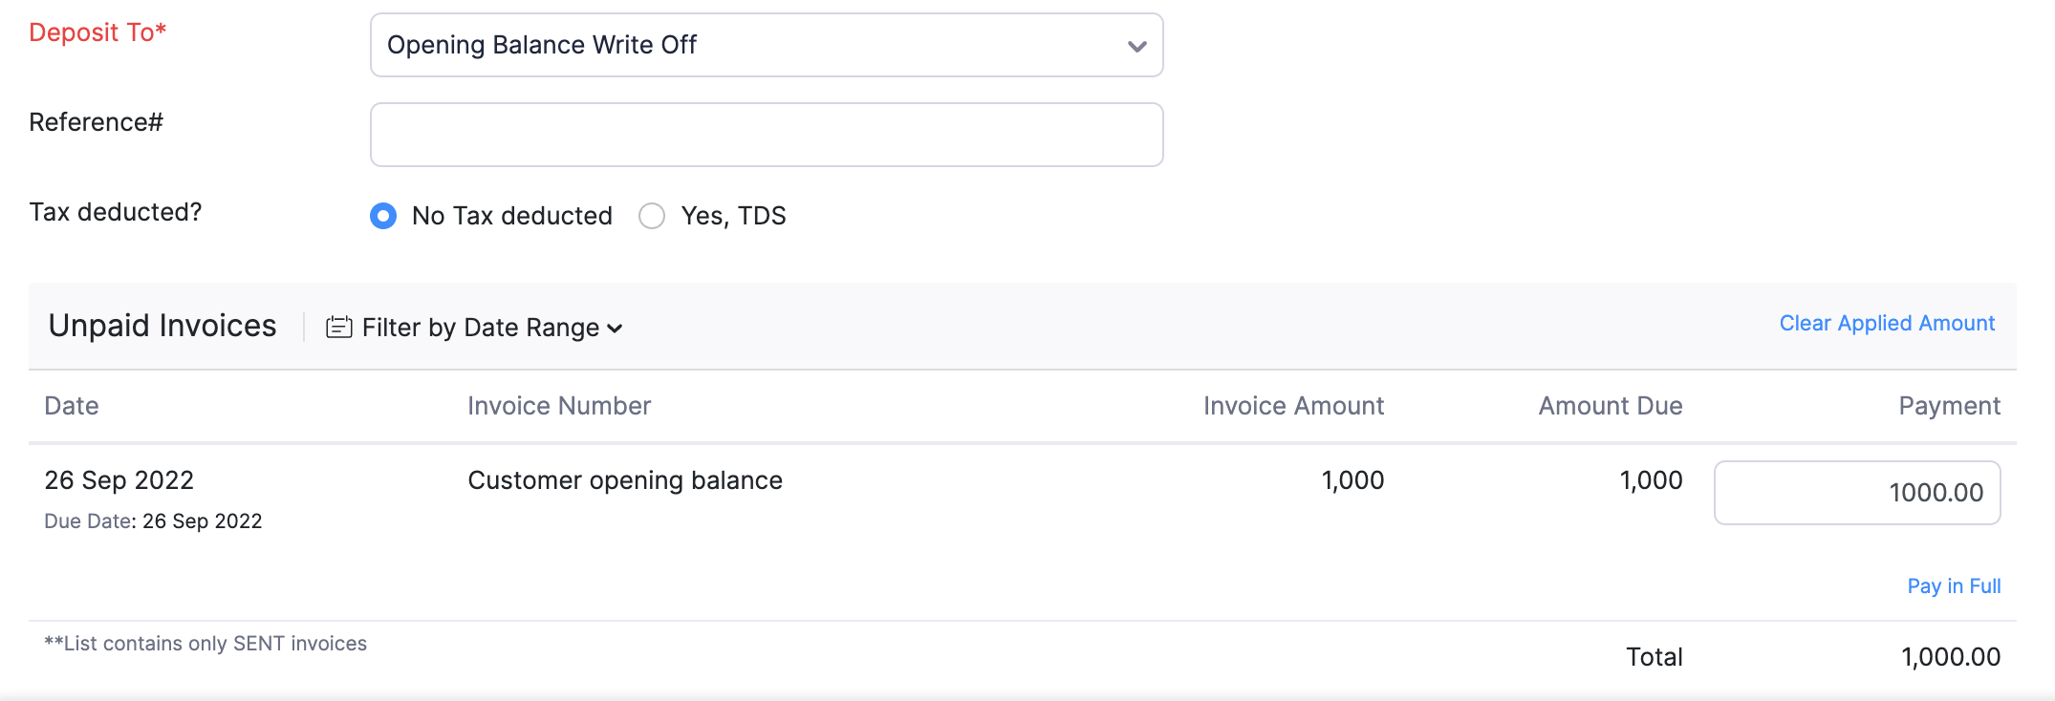Open the Opening Balance Write Off dropdown

766,45
